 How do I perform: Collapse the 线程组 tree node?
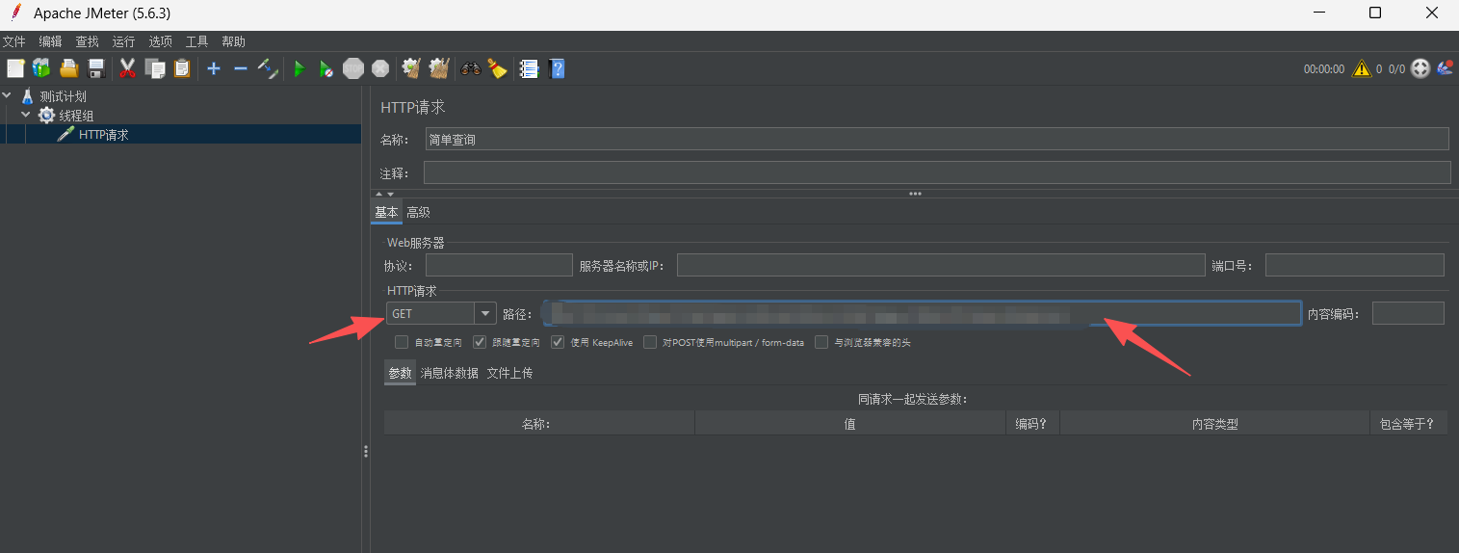tap(26, 116)
